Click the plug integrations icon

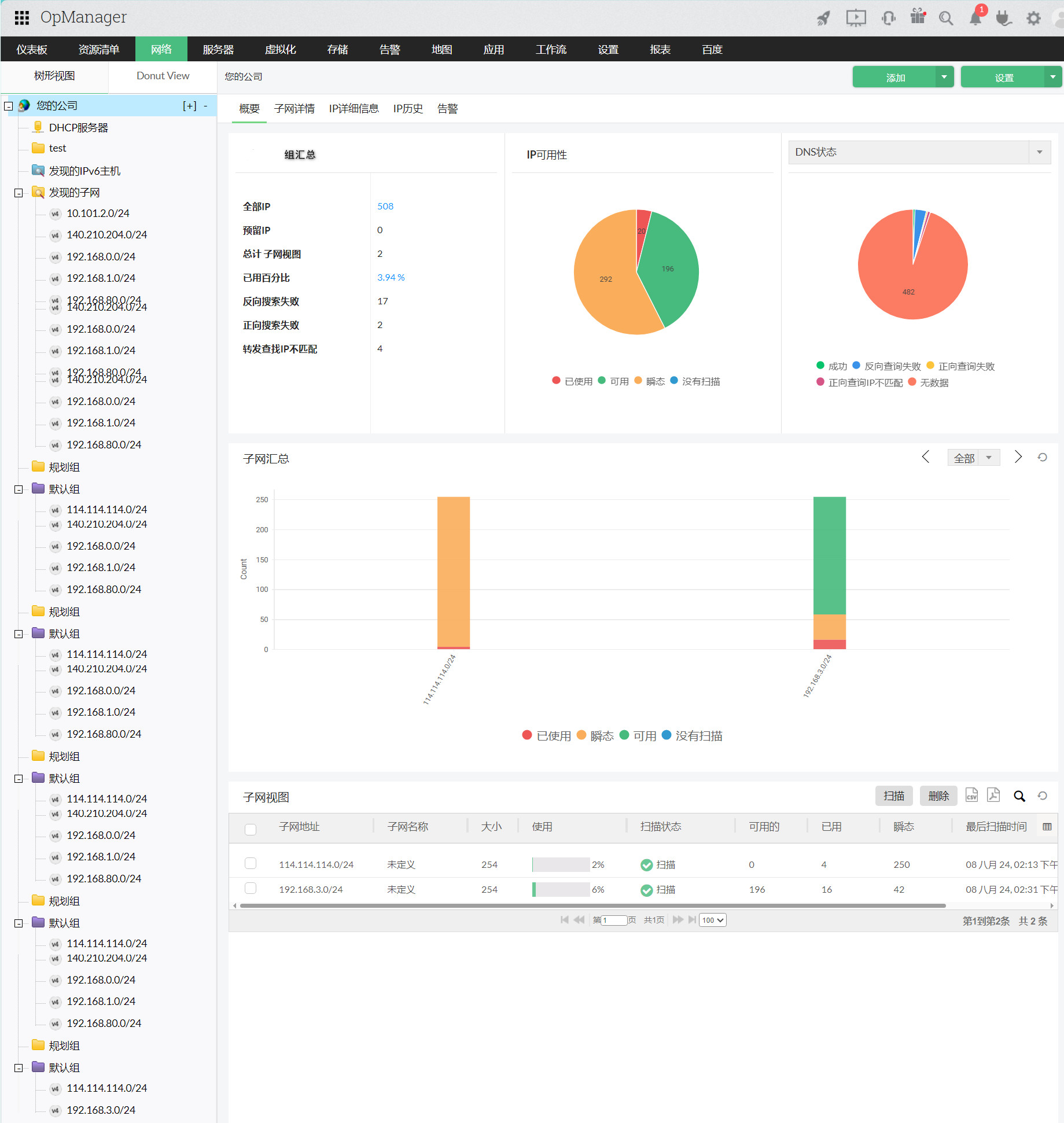tap(1004, 18)
